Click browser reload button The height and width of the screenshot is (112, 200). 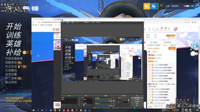pos(39,22)
